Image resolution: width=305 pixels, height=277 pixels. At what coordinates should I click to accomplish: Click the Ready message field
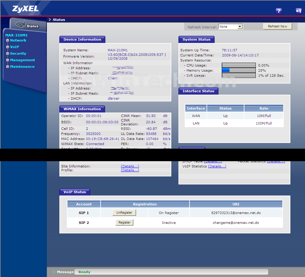click(171, 272)
